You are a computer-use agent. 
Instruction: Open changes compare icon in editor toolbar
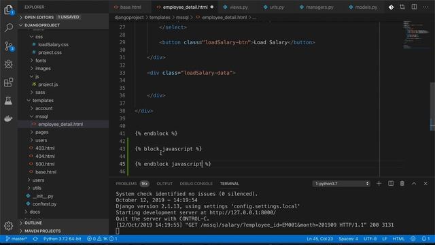tap(402, 7)
